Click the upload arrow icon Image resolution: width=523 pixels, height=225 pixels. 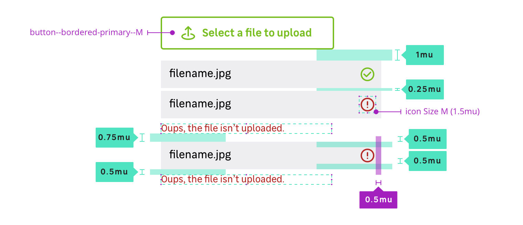click(188, 32)
